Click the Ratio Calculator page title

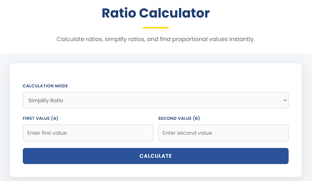click(155, 13)
